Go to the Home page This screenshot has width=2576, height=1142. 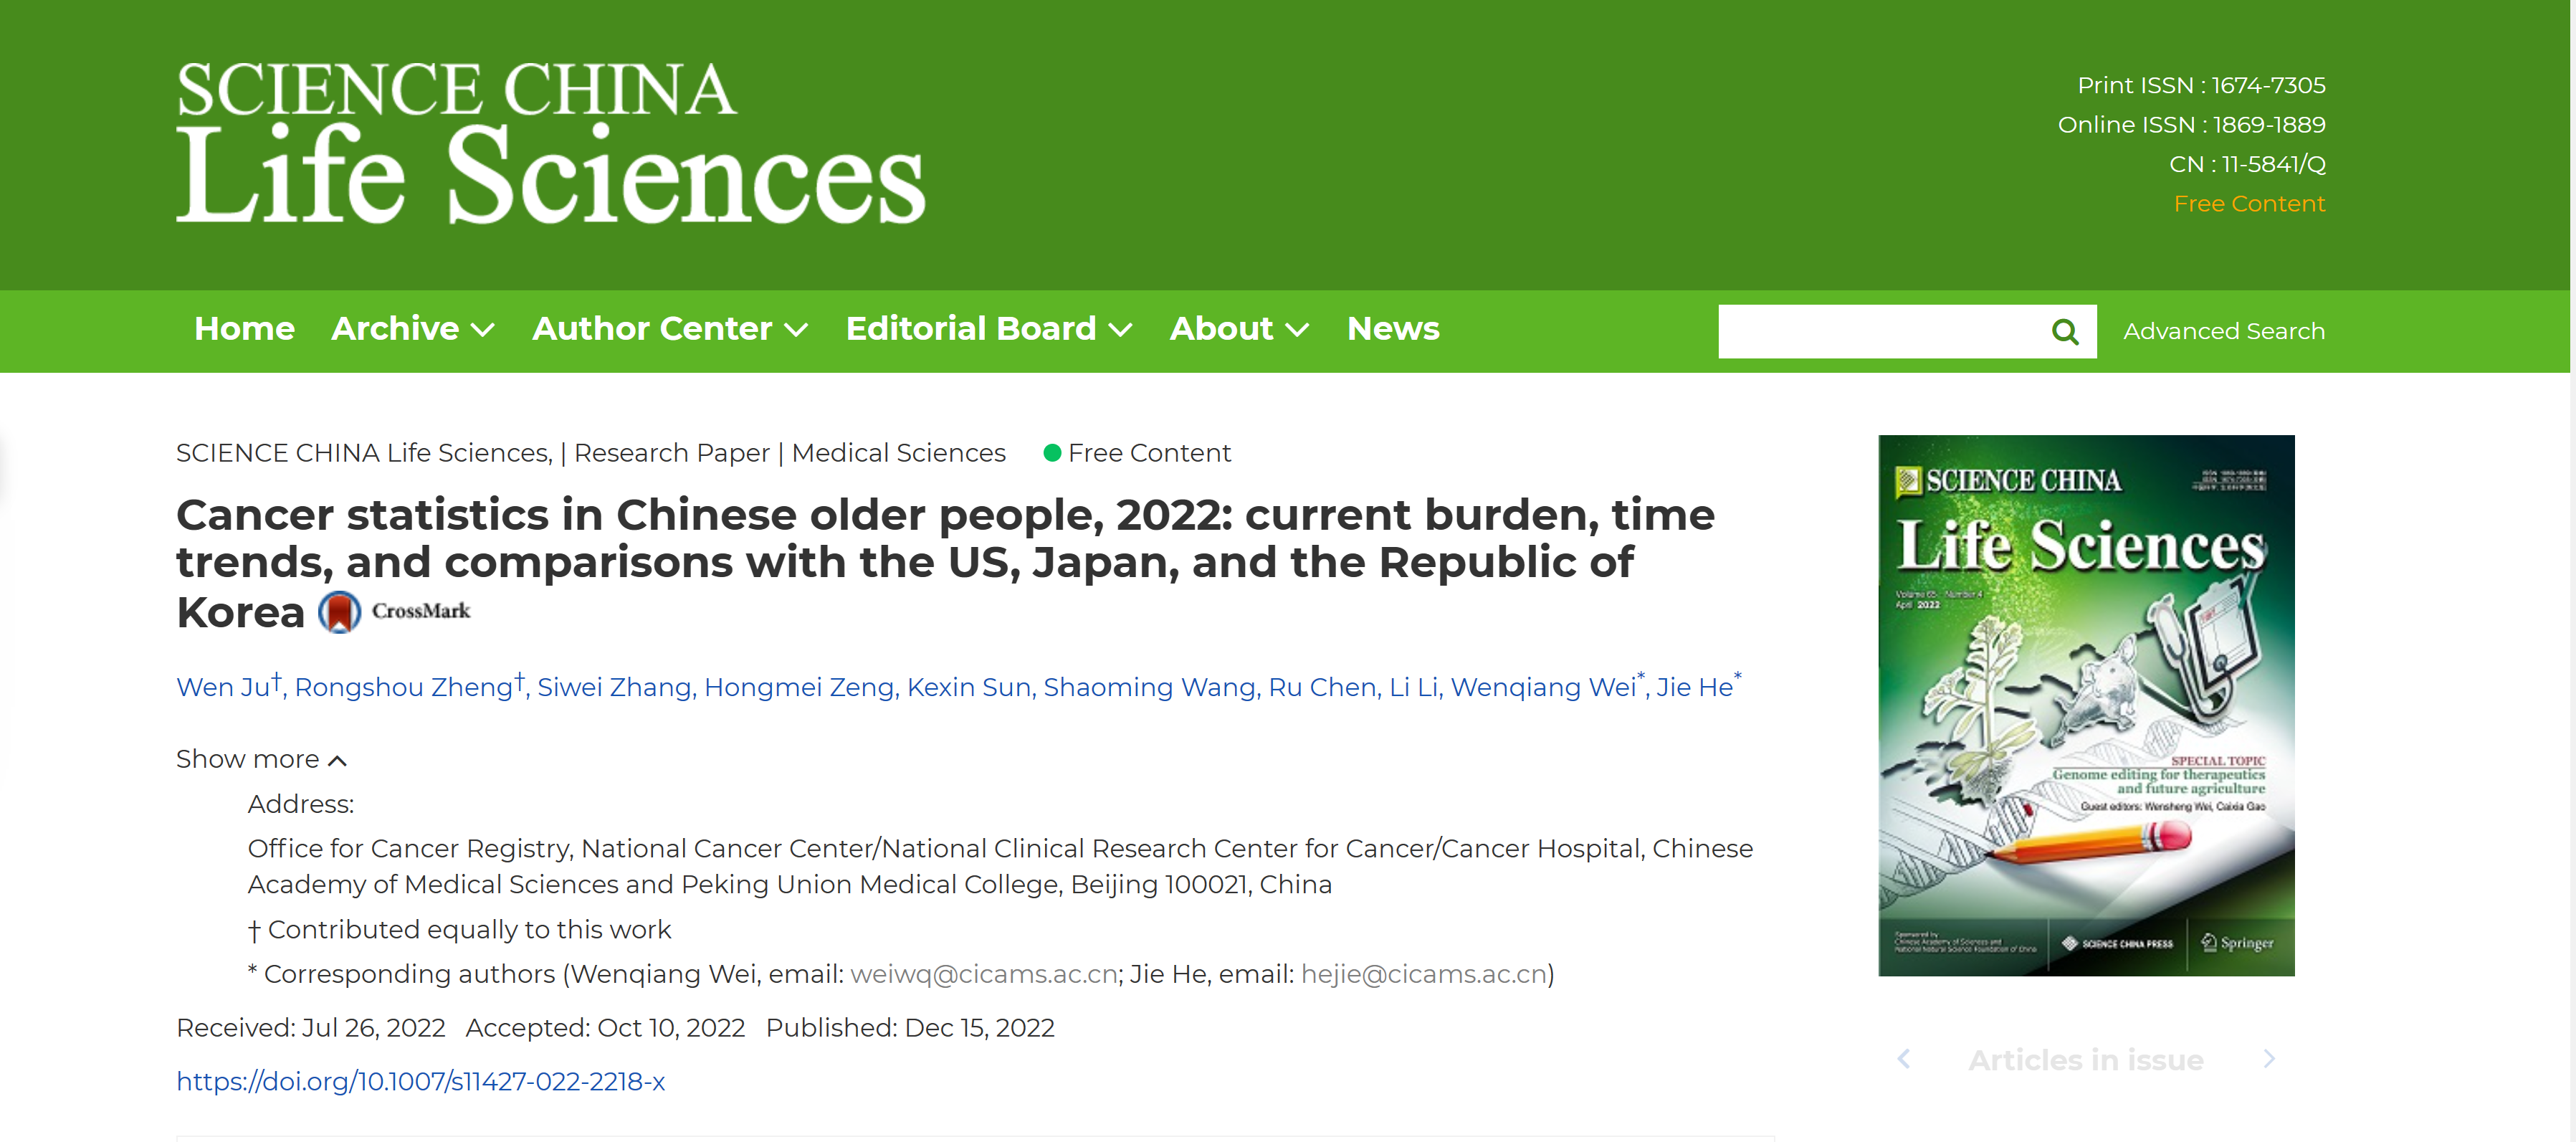click(x=244, y=329)
